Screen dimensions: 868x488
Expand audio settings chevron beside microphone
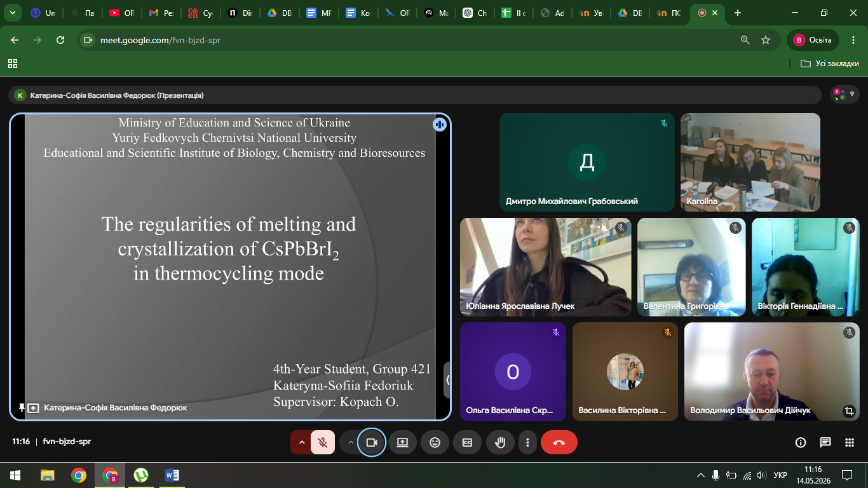(x=301, y=442)
